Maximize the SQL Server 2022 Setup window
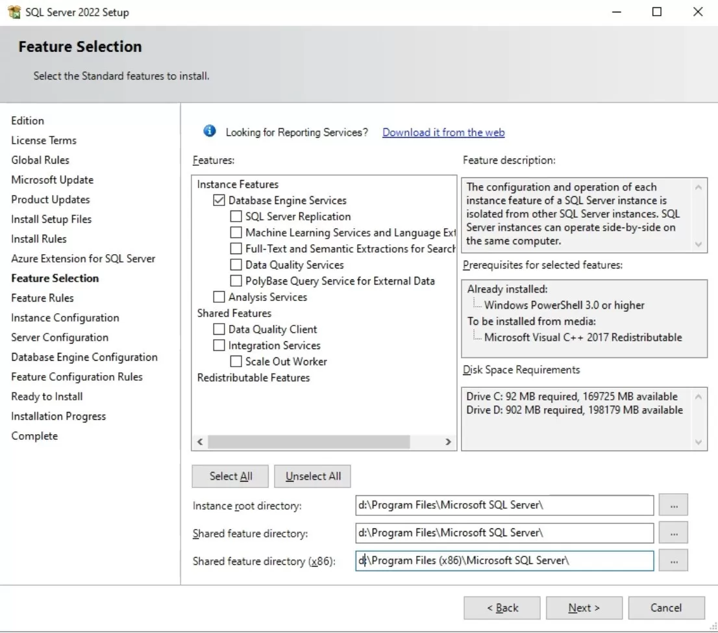This screenshot has height=633, width=718. click(x=656, y=12)
